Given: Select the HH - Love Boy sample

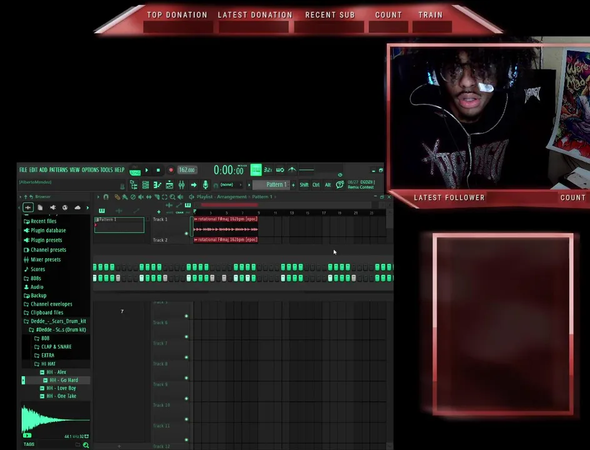Looking at the screenshot, I should click(58, 388).
